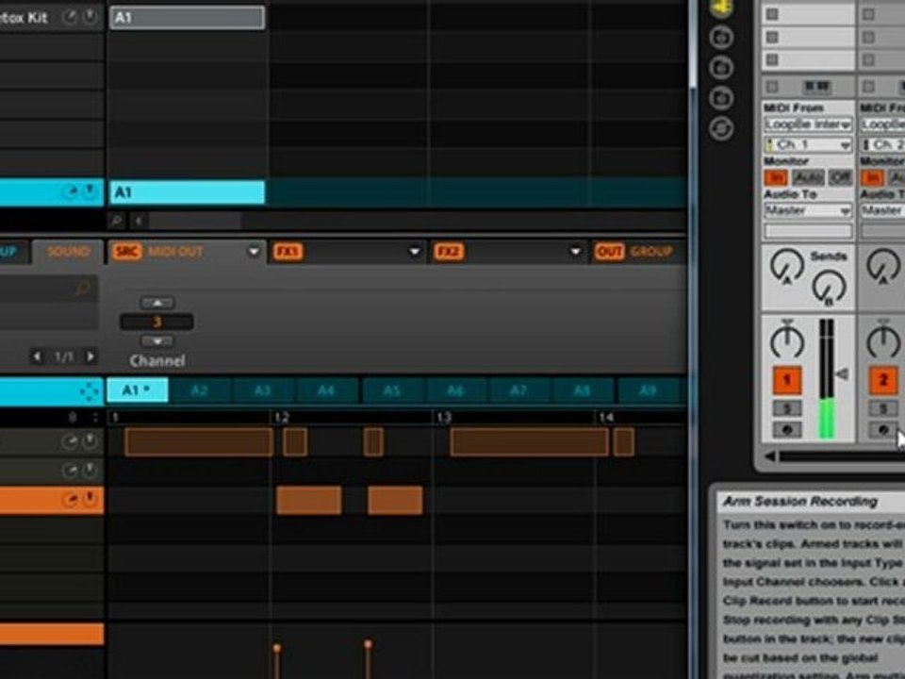Click the orange selected sound row's left icon
The width and height of the screenshot is (905, 679).
(x=70, y=500)
